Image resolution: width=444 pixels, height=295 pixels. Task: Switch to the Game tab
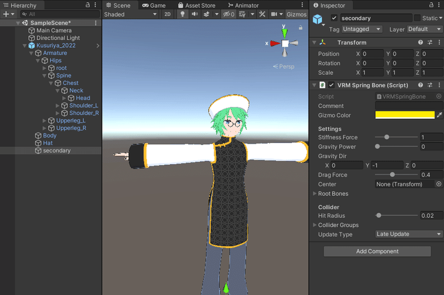point(154,6)
